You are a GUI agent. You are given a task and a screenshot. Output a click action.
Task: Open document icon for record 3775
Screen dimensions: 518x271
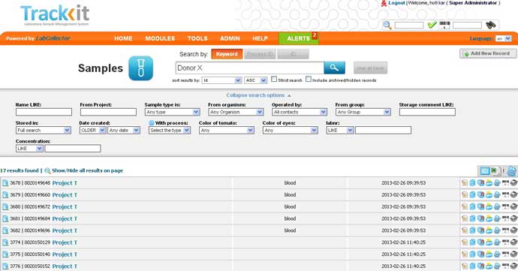tap(5, 254)
